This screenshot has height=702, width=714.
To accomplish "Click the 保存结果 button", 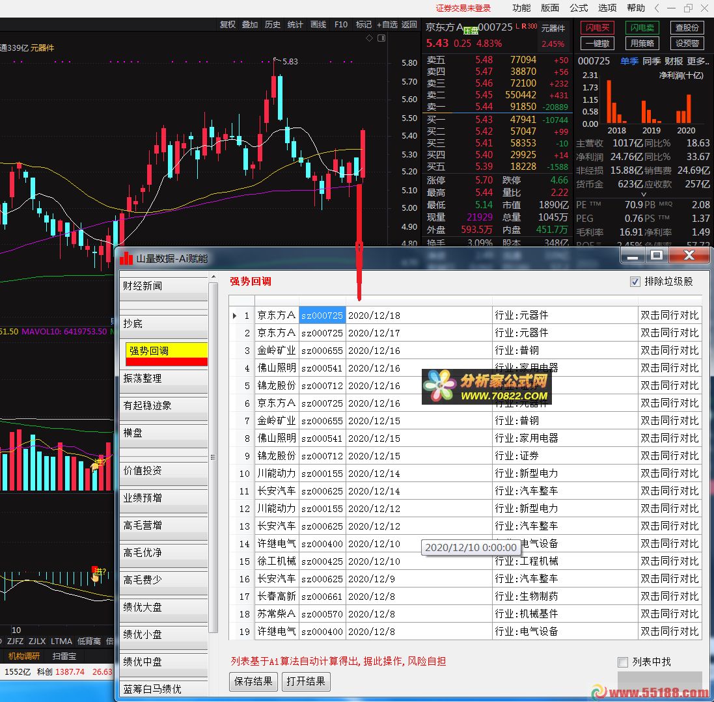I will tap(253, 682).
